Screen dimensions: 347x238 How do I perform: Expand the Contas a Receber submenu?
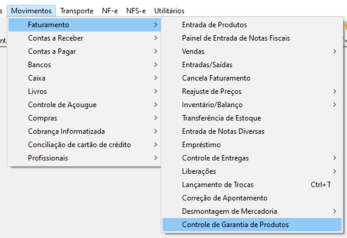click(84, 38)
